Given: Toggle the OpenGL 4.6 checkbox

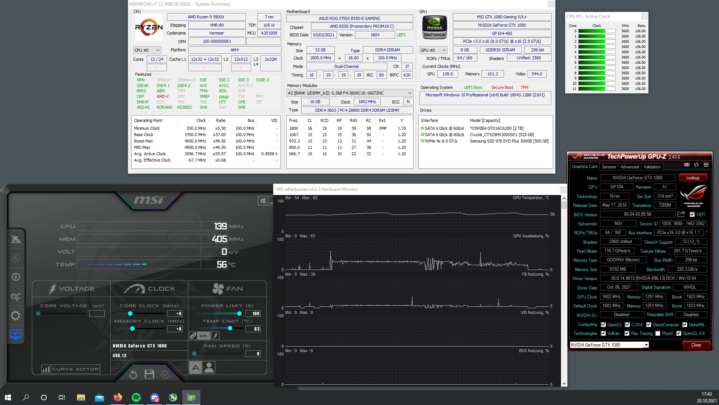Looking at the screenshot, I should click(x=678, y=333).
